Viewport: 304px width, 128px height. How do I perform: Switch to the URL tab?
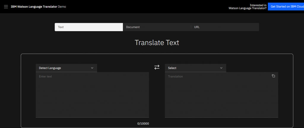point(225,27)
